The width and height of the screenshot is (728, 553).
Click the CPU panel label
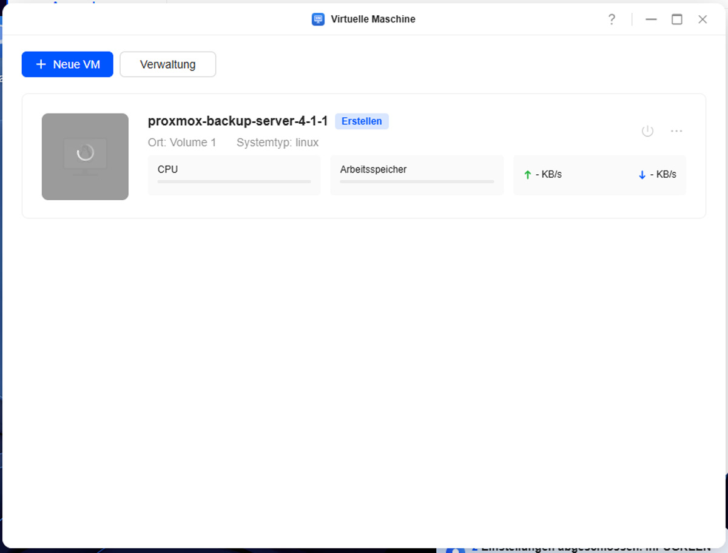[x=167, y=169]
